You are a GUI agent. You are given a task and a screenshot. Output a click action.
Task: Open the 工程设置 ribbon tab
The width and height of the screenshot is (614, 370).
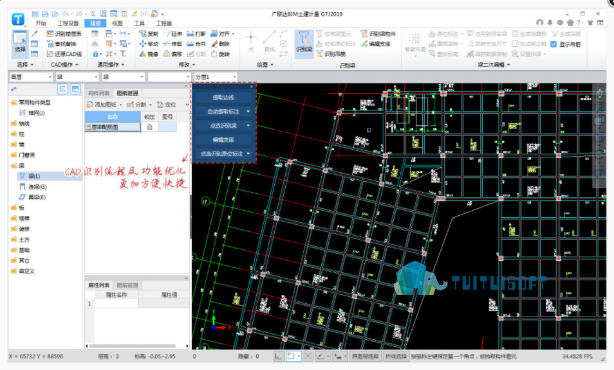[68, 23]
